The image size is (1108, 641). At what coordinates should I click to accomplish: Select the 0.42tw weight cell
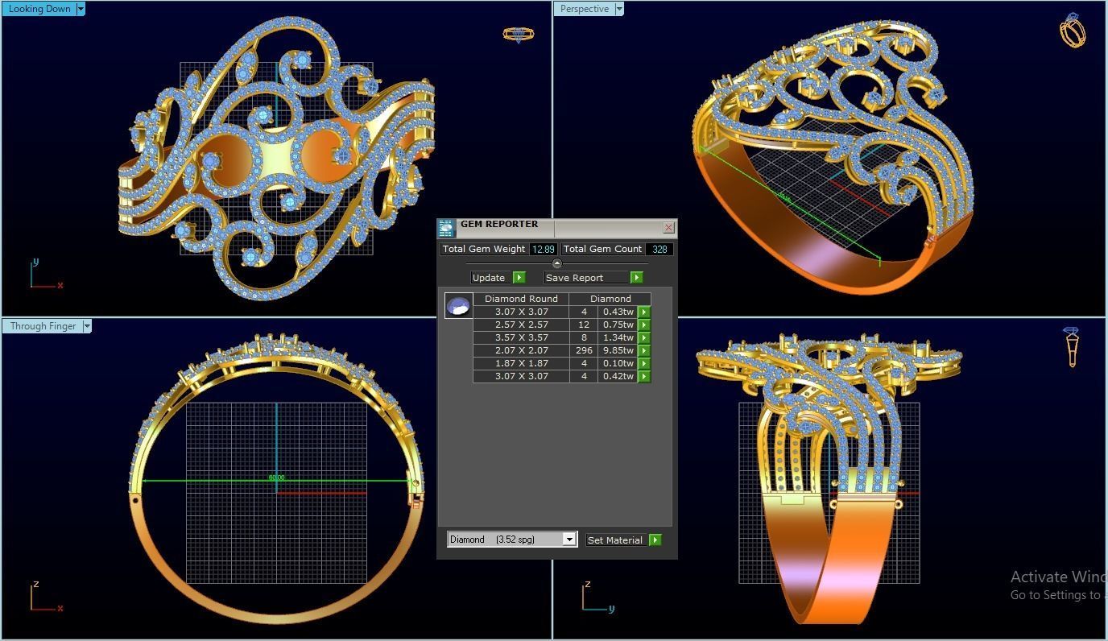[618, 376]
